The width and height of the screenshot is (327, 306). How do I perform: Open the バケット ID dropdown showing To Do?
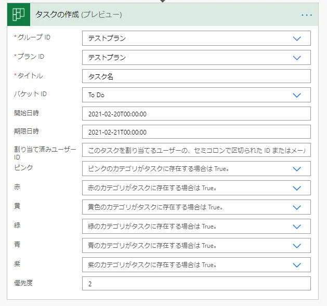[196, 95]
